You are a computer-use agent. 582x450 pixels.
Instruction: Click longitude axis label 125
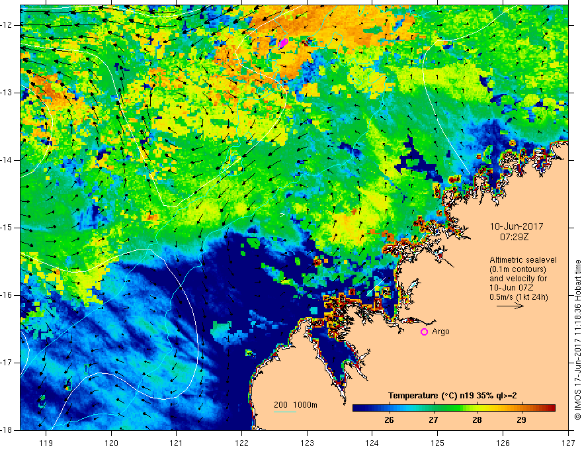(x=438, y=443)
